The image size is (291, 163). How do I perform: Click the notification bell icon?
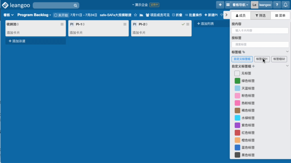point(285,5)
